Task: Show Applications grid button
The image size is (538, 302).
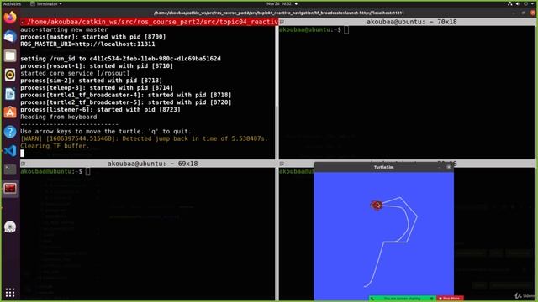Action: point(10,292)
